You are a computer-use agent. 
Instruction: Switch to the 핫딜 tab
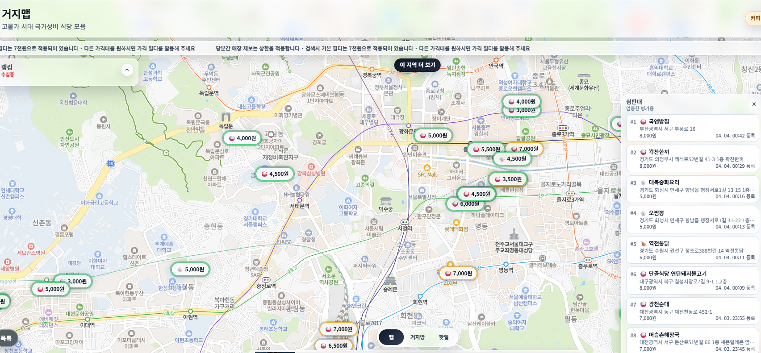click(x=443, y=337)
